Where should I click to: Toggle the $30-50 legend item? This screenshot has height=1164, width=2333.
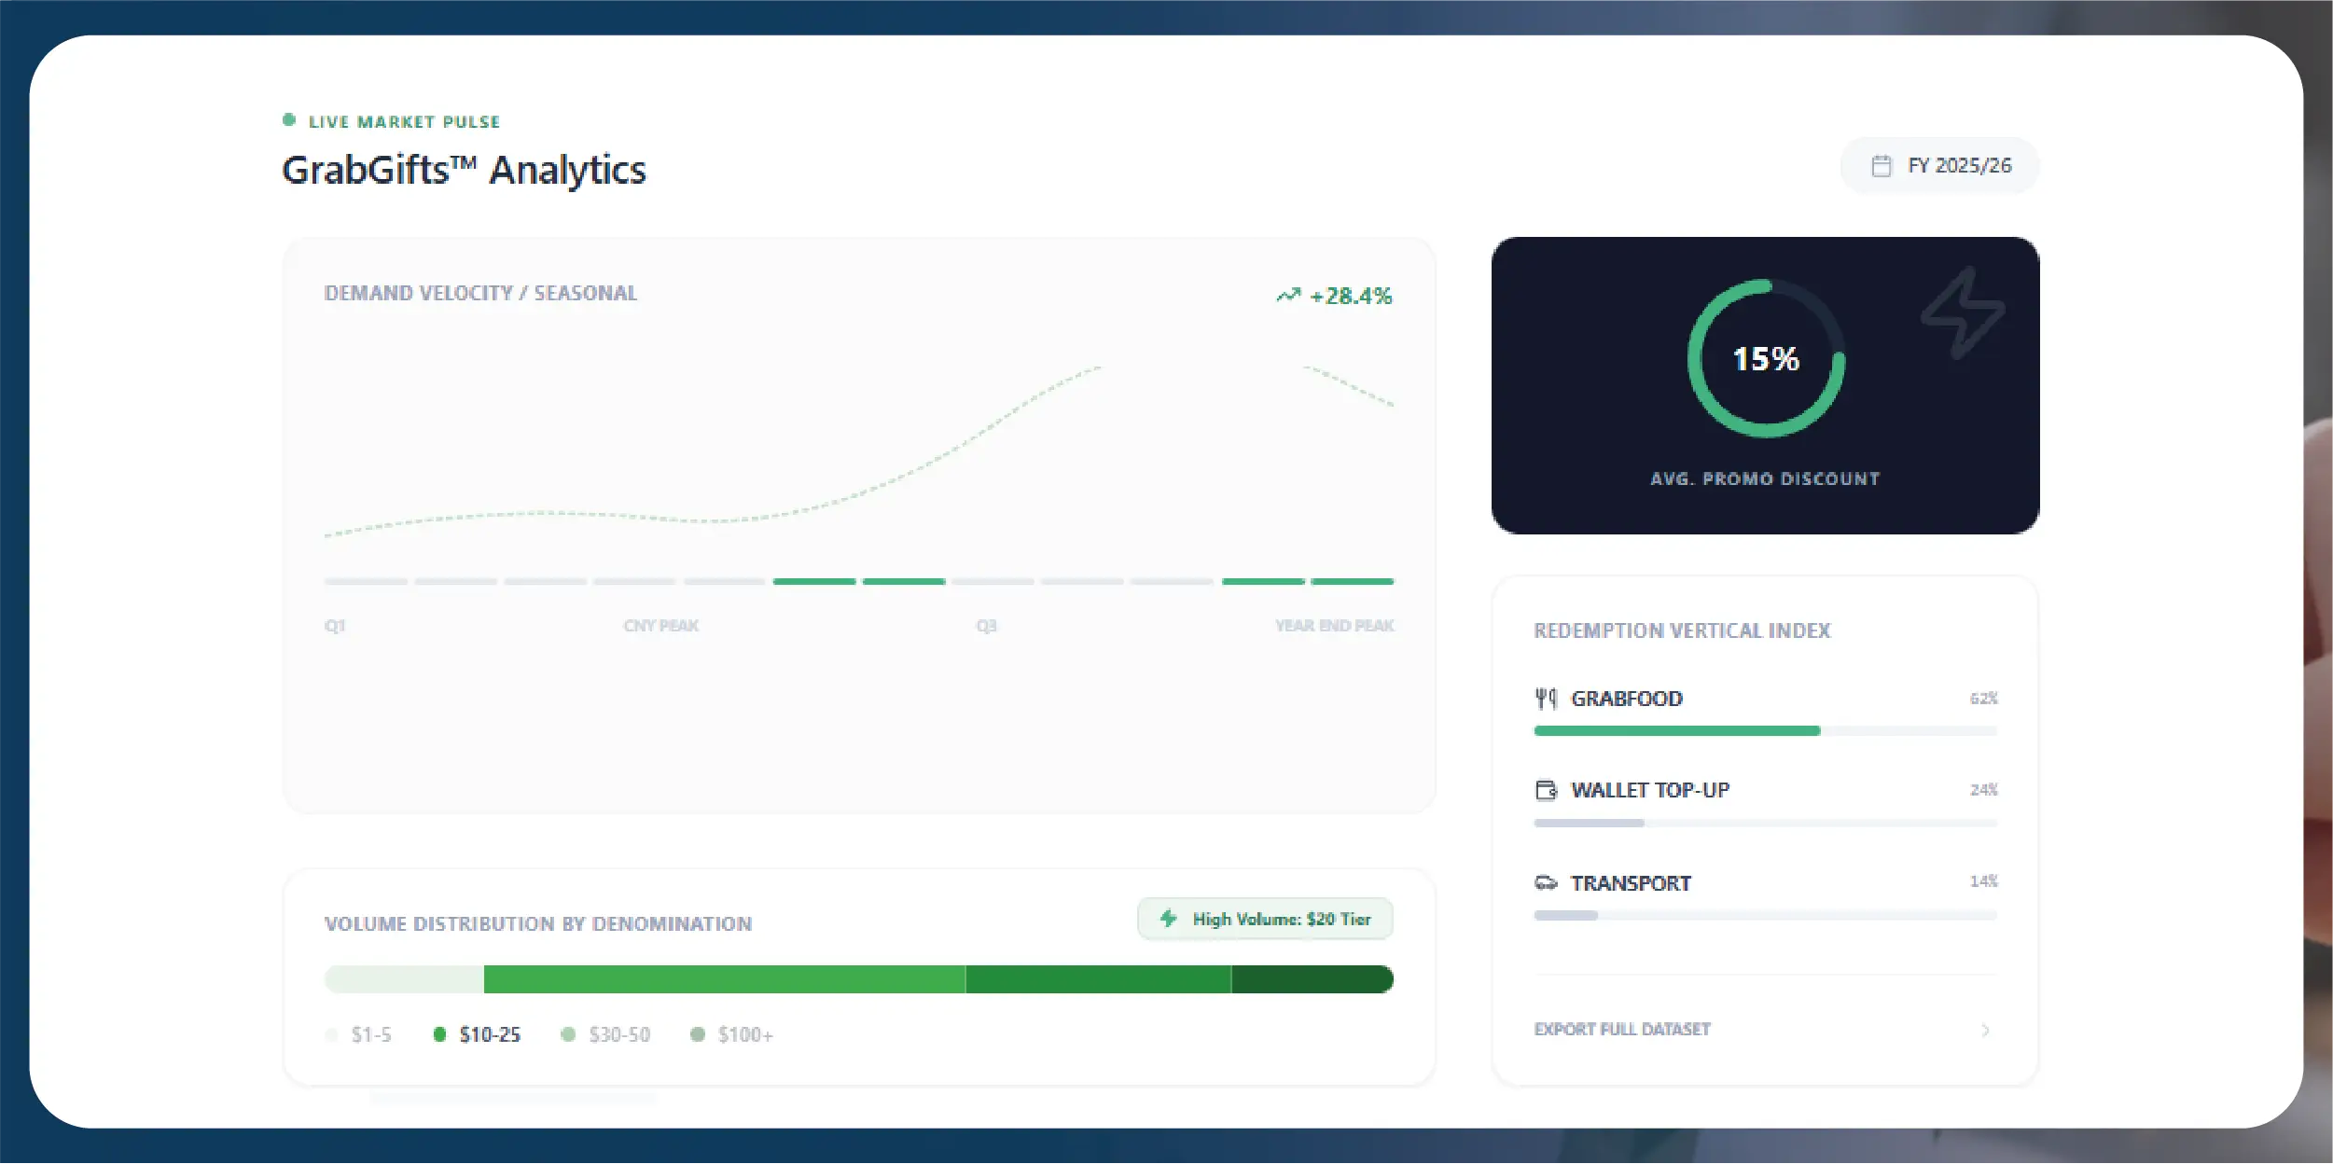coord(606,1034)
